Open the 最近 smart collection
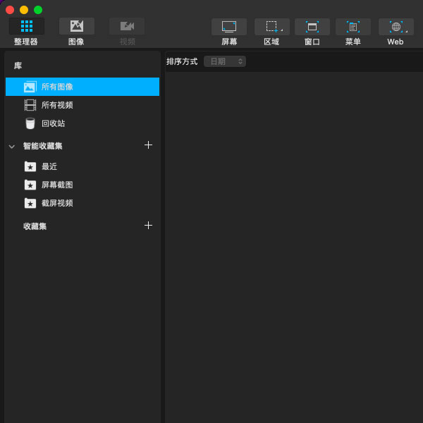423x423 pixels. pyautogui.click(x=82, y=166)
